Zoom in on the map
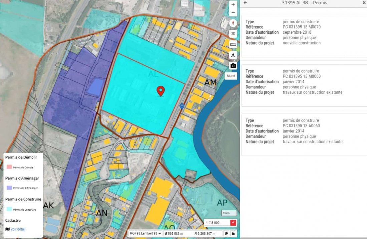 233,5
